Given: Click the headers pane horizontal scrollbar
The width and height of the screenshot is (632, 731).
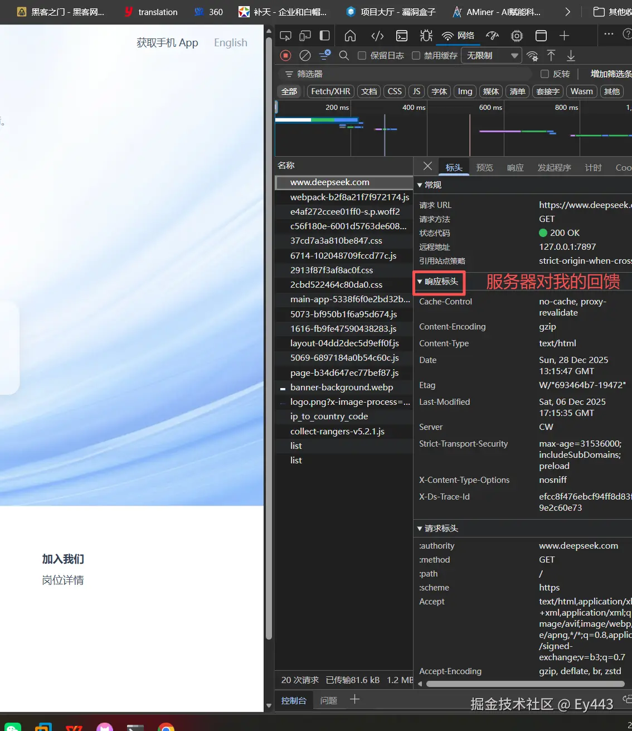Looking at the screenshot, I should click(524, 684).
